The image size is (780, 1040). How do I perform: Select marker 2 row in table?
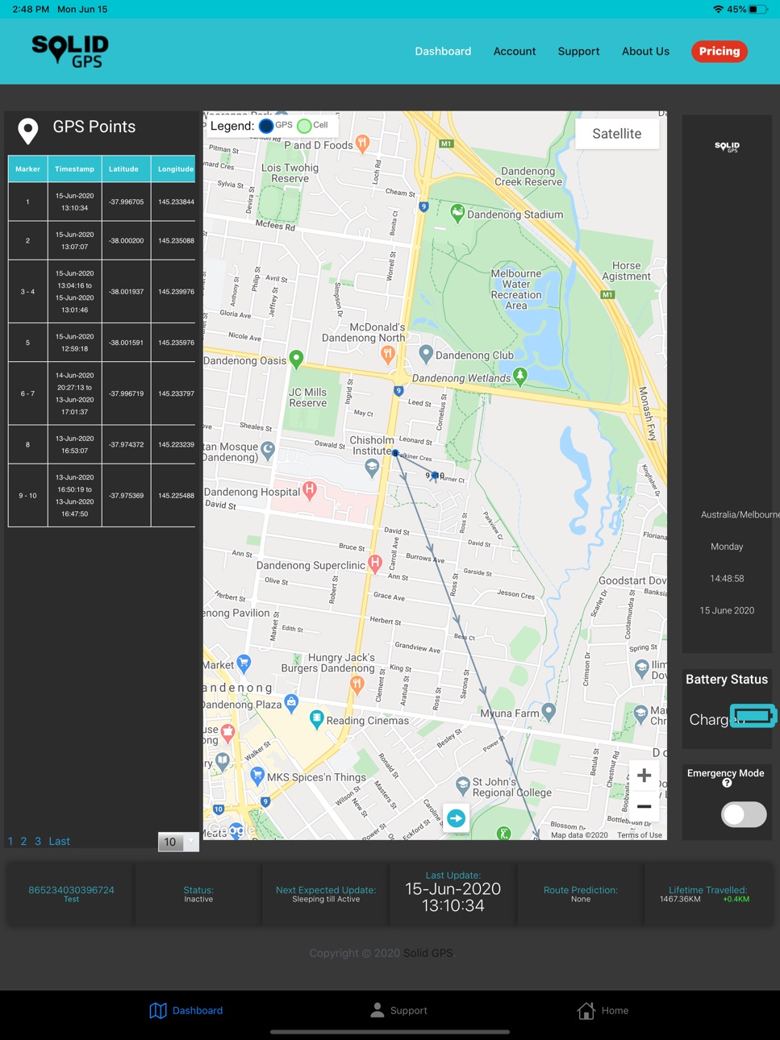[x=102, y=240]
